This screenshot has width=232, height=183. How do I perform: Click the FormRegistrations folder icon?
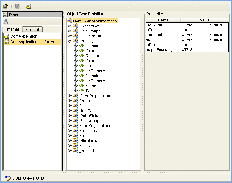coord(76,125)
